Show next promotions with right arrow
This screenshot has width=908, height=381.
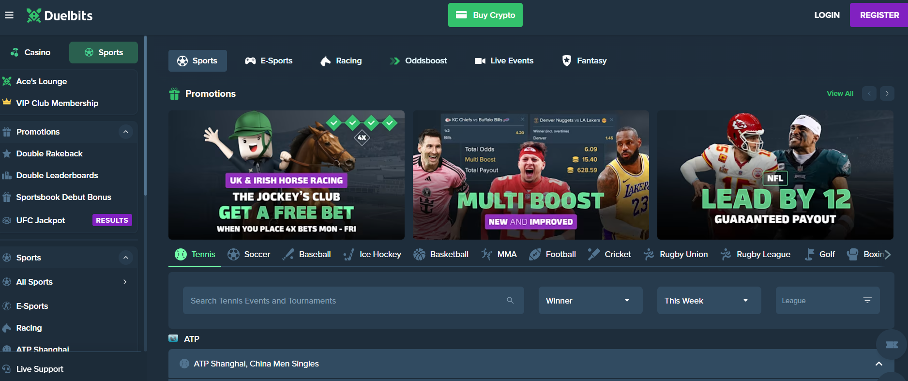[887, 93]
